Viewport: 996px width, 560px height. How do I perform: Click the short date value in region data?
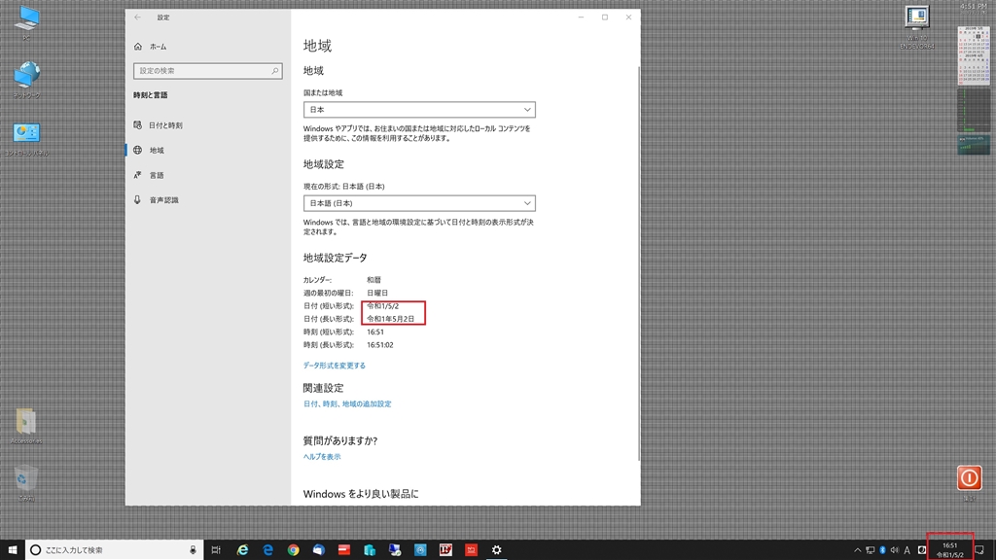[382, 306]
